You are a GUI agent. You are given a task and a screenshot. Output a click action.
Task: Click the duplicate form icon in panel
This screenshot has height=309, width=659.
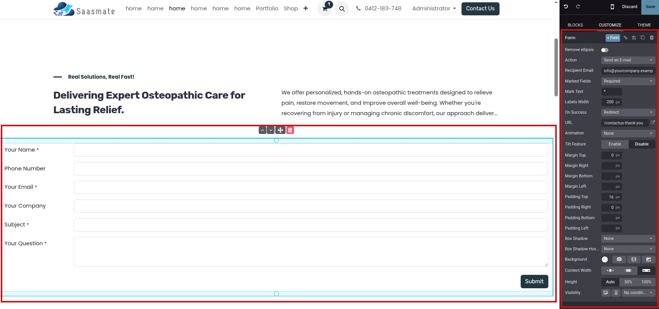coord(642,38)
